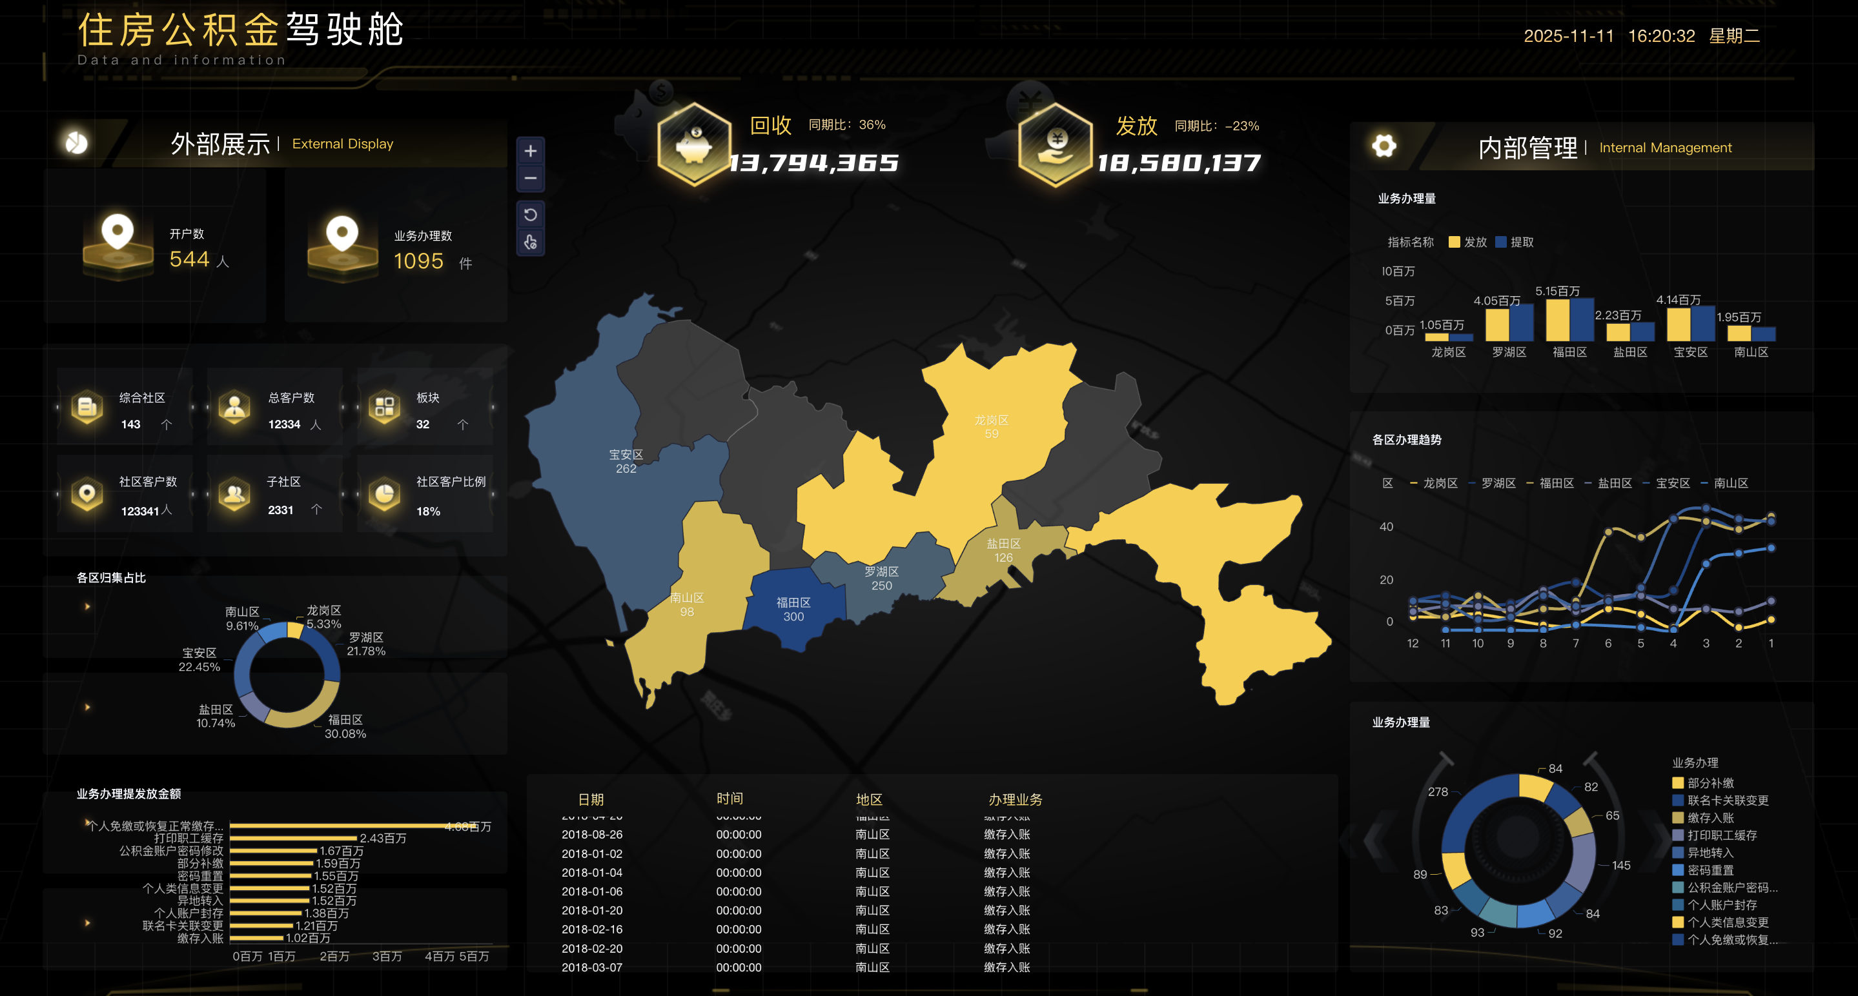Click the 日期 column header in table
Image resolution: width=1858 pixels, height=996 pixels.
pos(591,799)
